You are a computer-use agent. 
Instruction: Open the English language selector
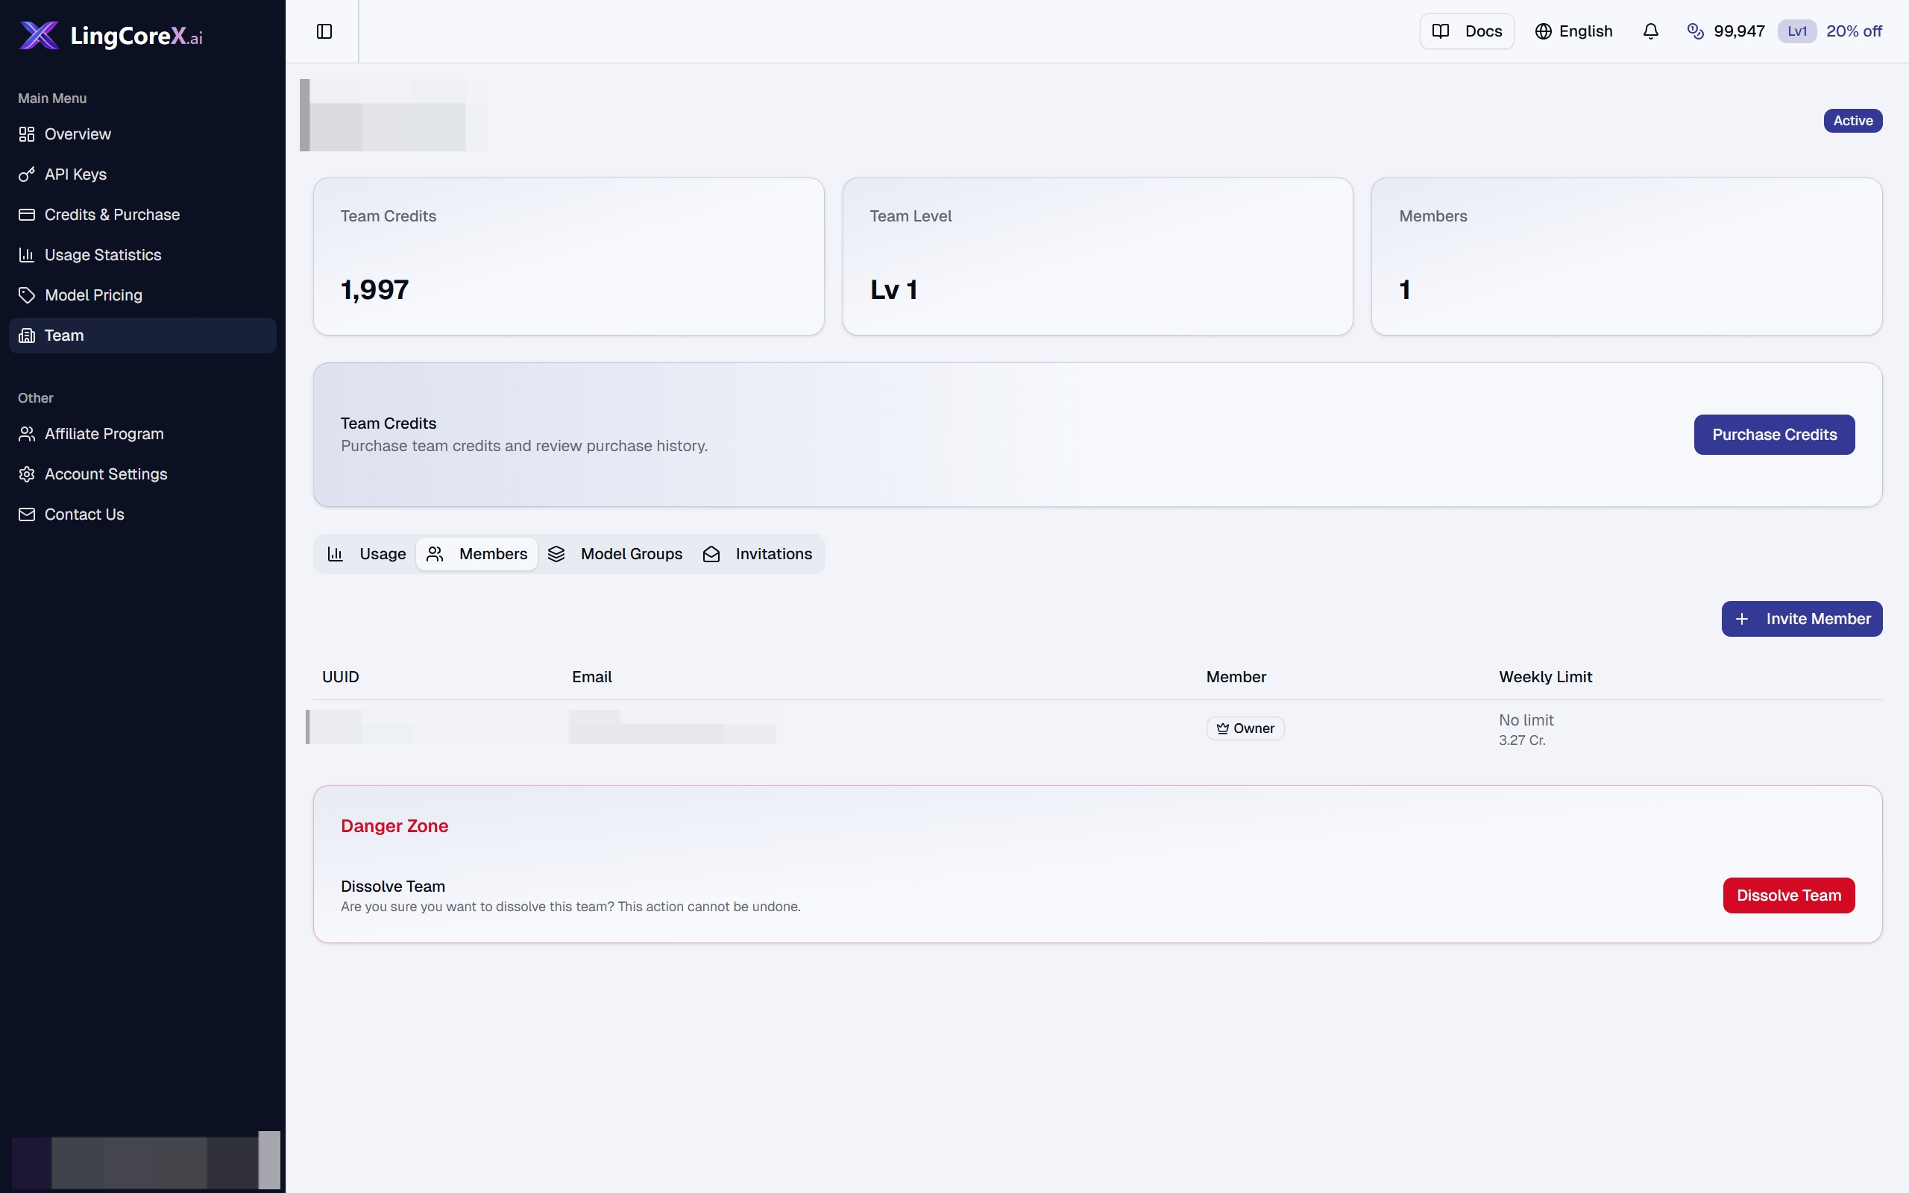coord(1573,31)
